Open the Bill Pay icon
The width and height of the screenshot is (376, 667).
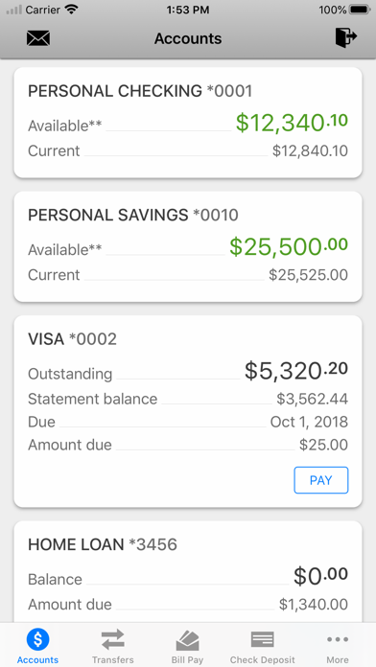pyautogui.click(x=187, y=640)
